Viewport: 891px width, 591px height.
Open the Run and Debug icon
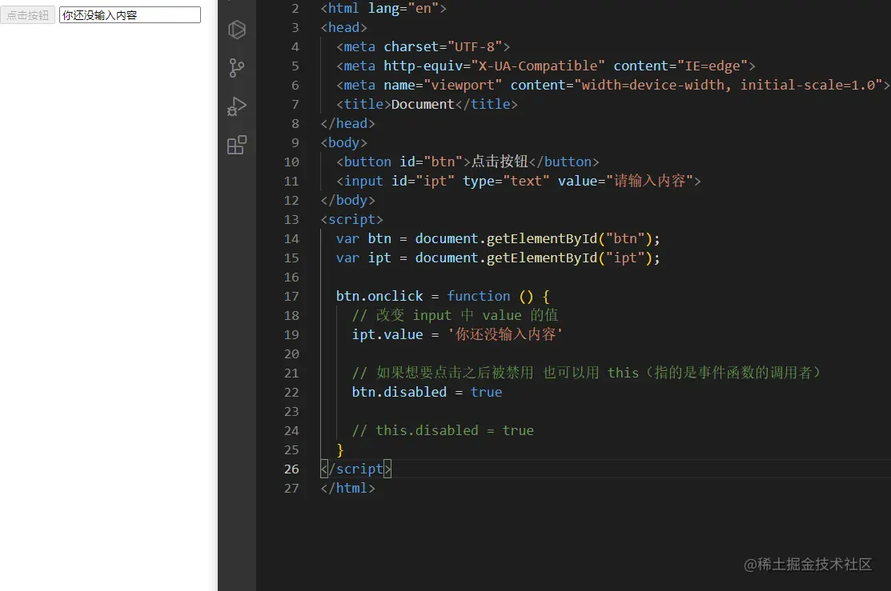(x=236, y=106)
